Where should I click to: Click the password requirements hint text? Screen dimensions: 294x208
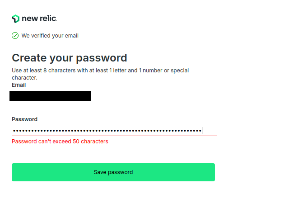tap(100, 71)
